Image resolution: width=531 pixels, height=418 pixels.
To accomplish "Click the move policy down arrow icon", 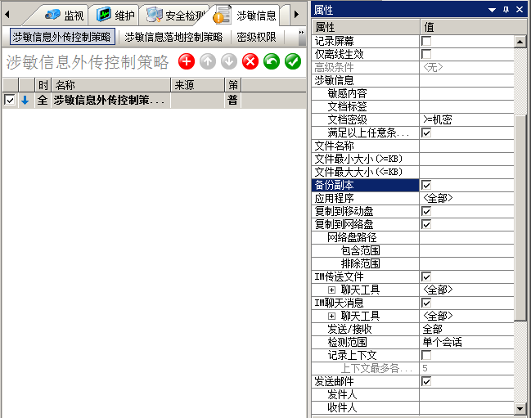I will coord(229,61).
